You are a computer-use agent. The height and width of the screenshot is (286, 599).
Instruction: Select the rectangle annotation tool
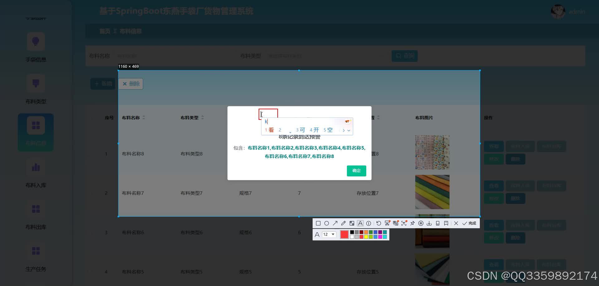tap(318, 223)
